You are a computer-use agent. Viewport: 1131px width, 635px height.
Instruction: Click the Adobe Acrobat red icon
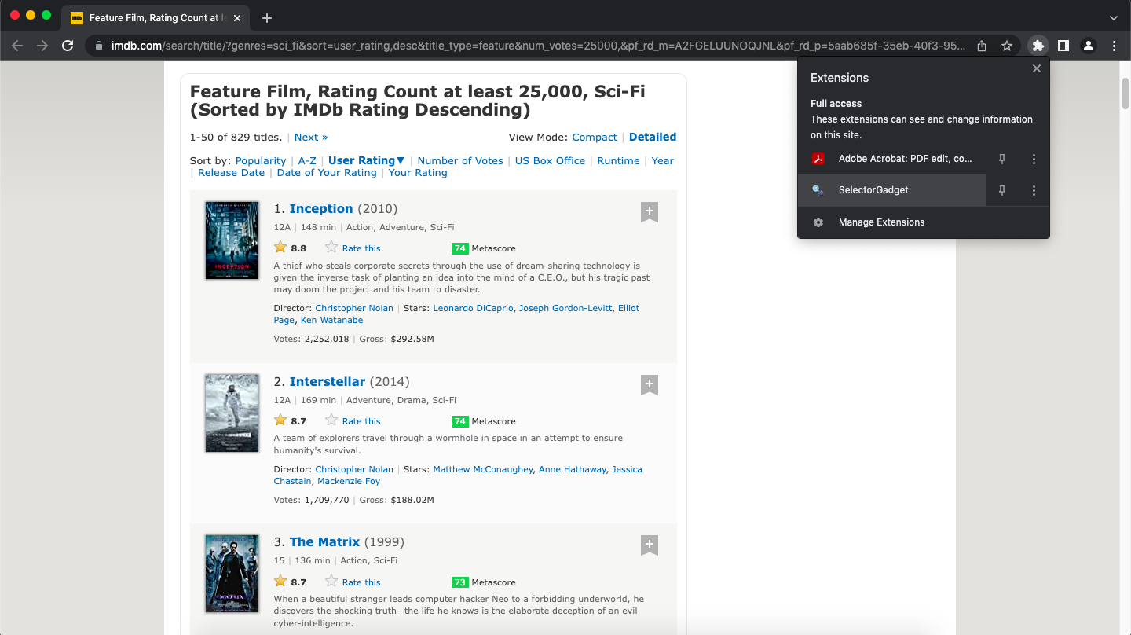pyautogui.click(x=818, y=159)
